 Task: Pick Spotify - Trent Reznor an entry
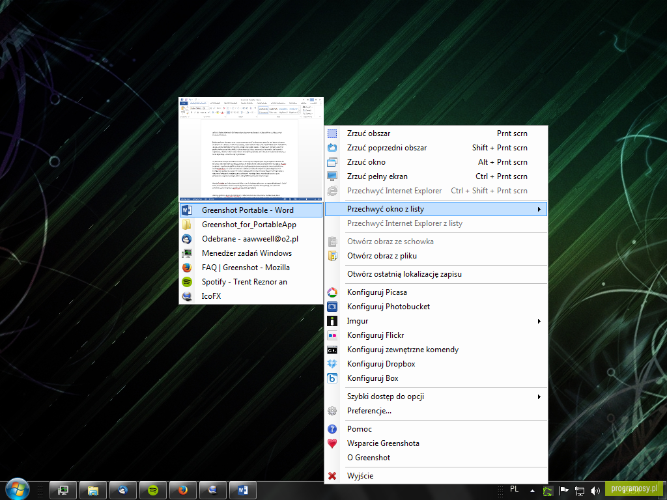[251, 282]
